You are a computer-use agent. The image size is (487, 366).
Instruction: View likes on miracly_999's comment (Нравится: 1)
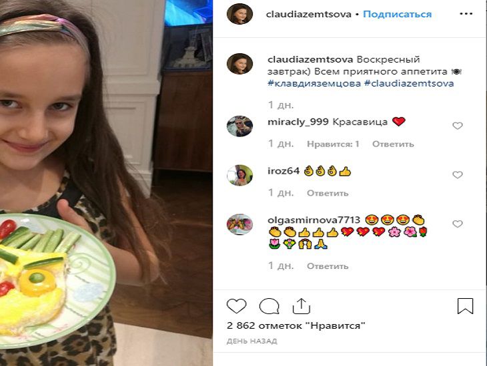coord(333,144)
